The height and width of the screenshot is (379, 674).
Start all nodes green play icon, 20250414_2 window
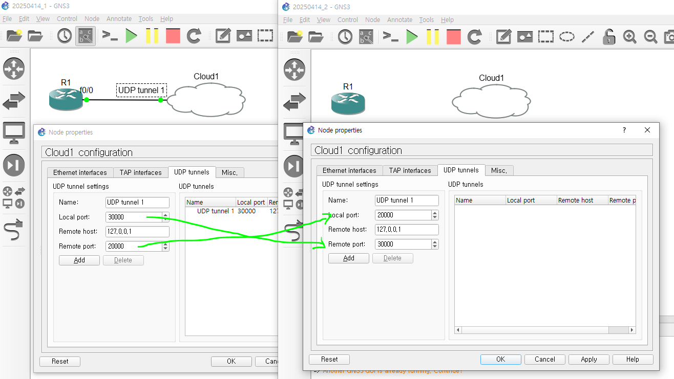(x=412, y=37)
